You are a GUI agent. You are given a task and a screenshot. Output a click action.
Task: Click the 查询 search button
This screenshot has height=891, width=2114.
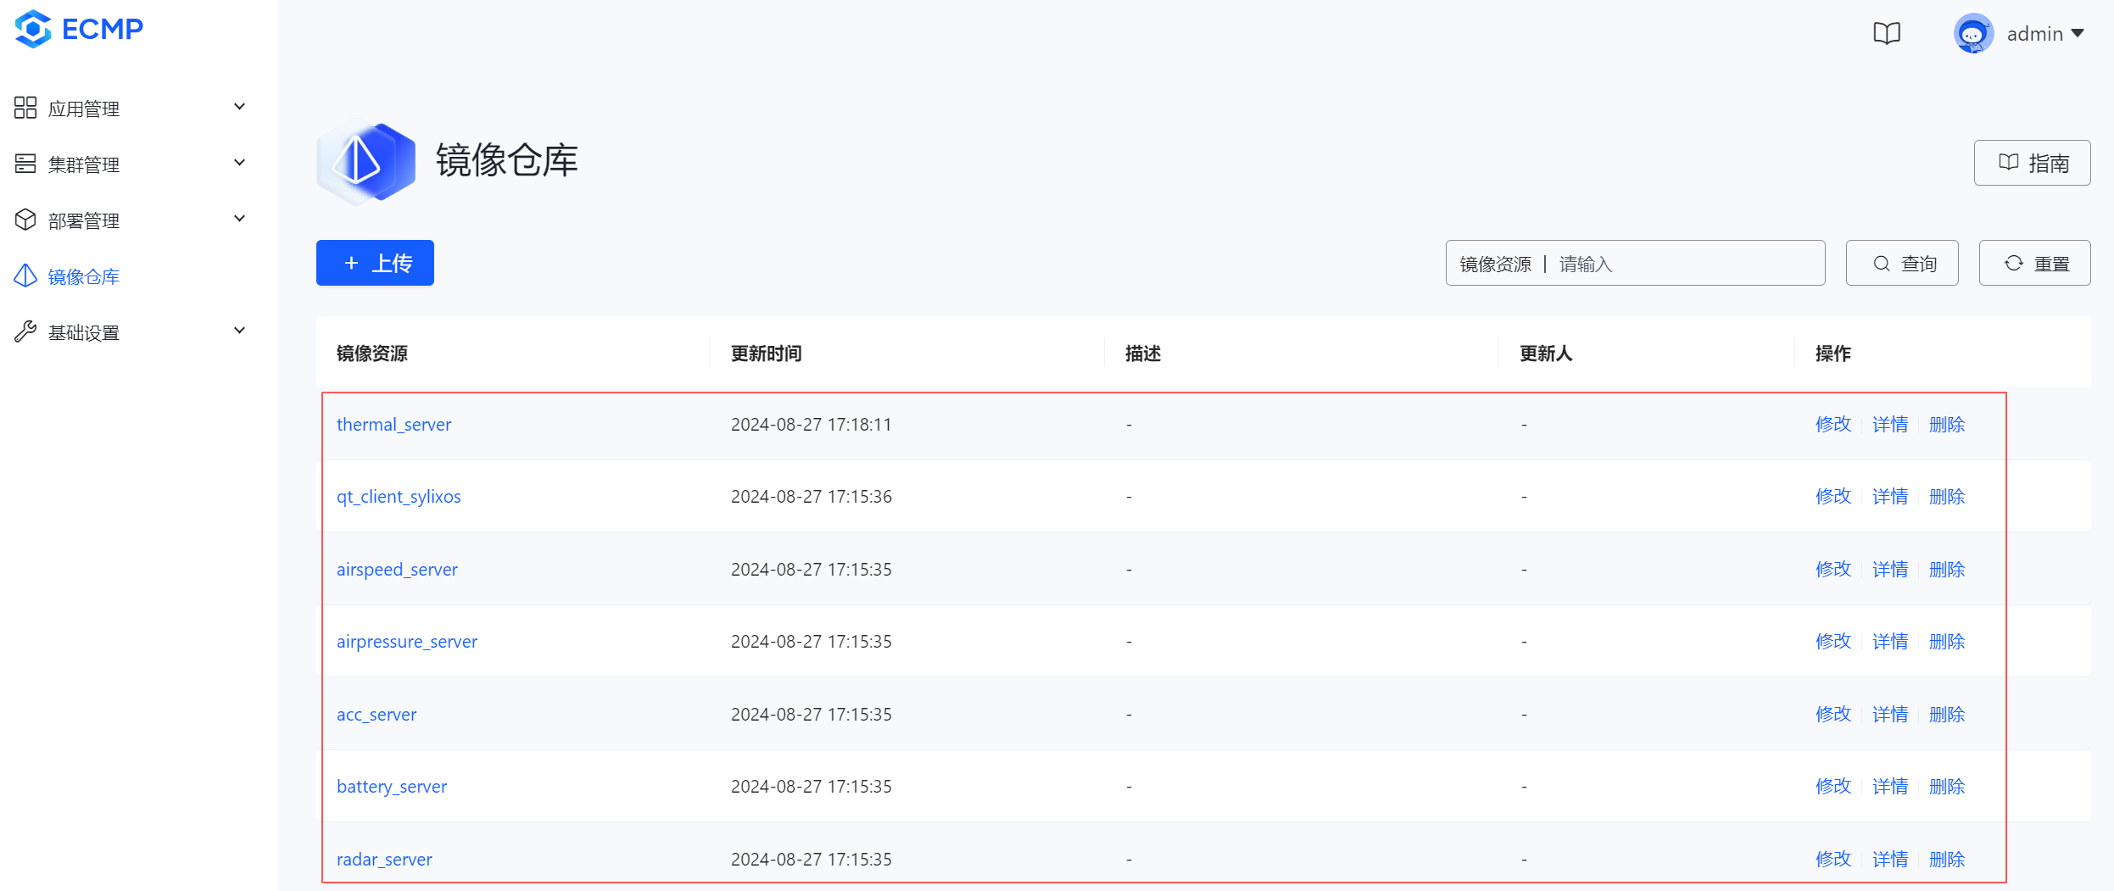pos(1901,264)
